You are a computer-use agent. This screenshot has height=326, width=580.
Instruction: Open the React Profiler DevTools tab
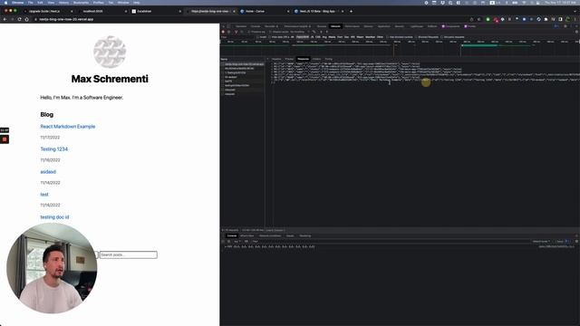pyautogui.click(x=470, y=26)
